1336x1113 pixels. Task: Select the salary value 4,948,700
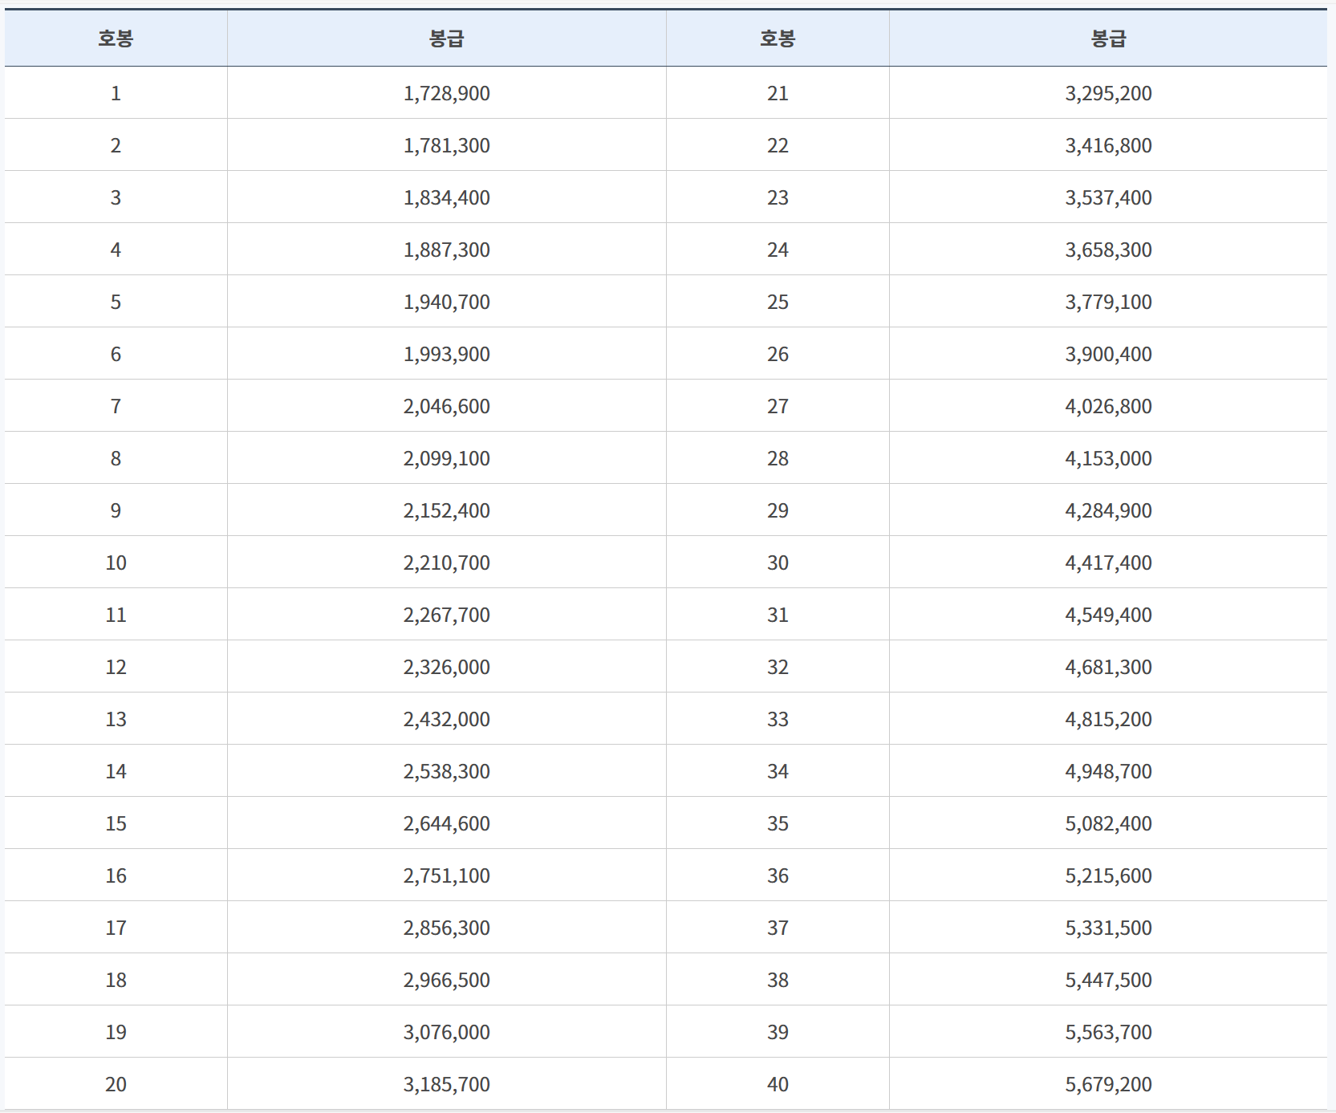pos(1108,771)
